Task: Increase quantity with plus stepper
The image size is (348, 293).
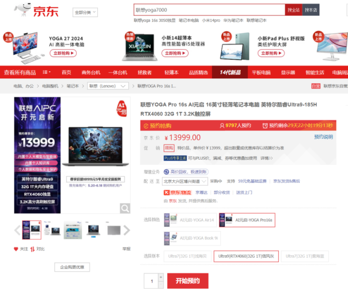Action: 161,277
